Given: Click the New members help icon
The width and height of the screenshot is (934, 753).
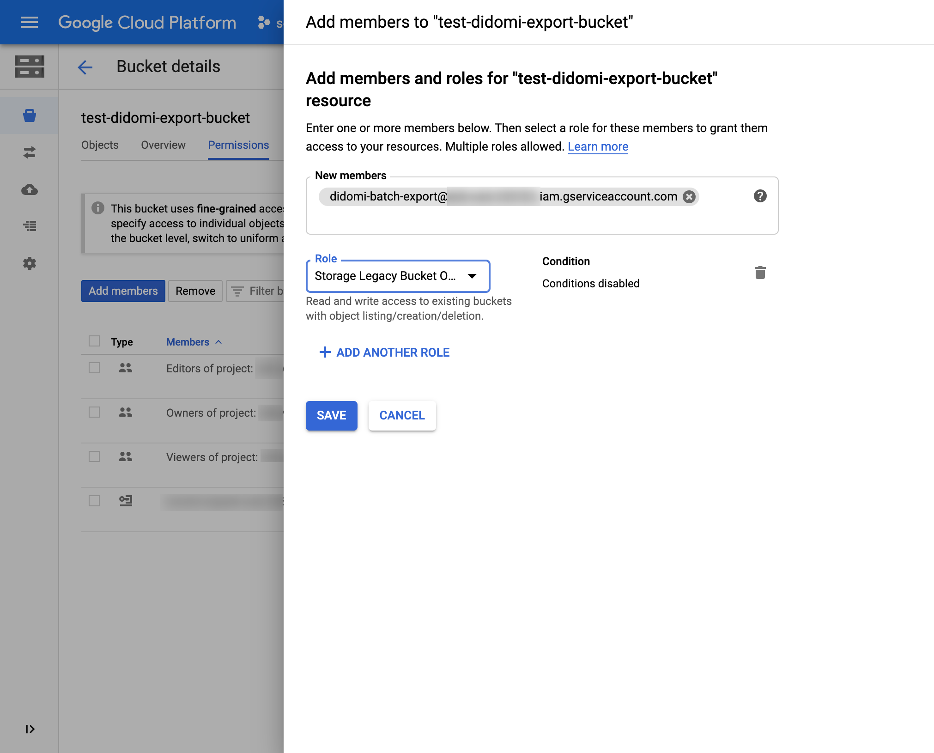Looking at the screenshot, I should click(x=760, y=196).
